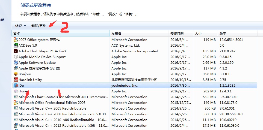Viewport: 263px width, 130px height.
Task: Click version 12.4.3.1 of iTunes
Action: point(226,91)
